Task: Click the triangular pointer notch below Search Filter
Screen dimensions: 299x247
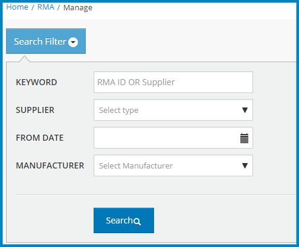Action: point(25,59)
